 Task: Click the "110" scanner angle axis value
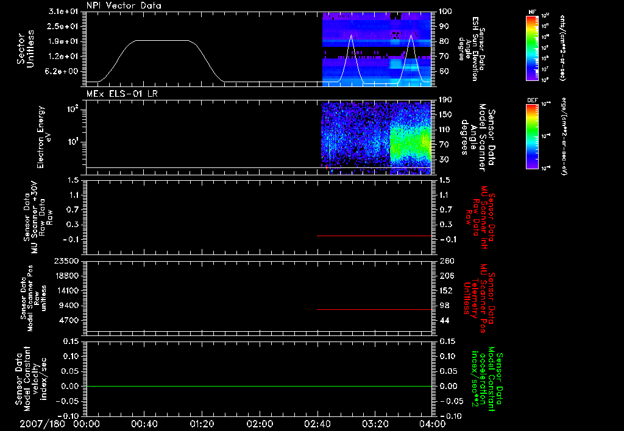(445, 130)
